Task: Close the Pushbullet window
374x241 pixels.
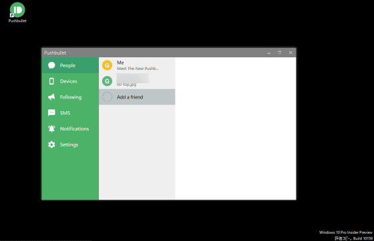Action: coord(291,53)
